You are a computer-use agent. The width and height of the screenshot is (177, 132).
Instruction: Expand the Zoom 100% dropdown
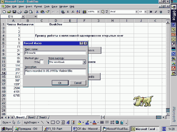pyautogui.click(x=98, y=12)
